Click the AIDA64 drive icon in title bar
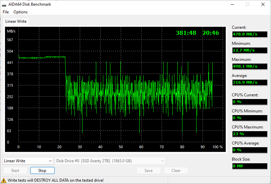271x184 pixels. tap(4, 5)
